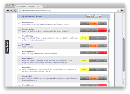Open a new tab with plus button
This screenshot has width=130, height=94.
click(45, 7)
